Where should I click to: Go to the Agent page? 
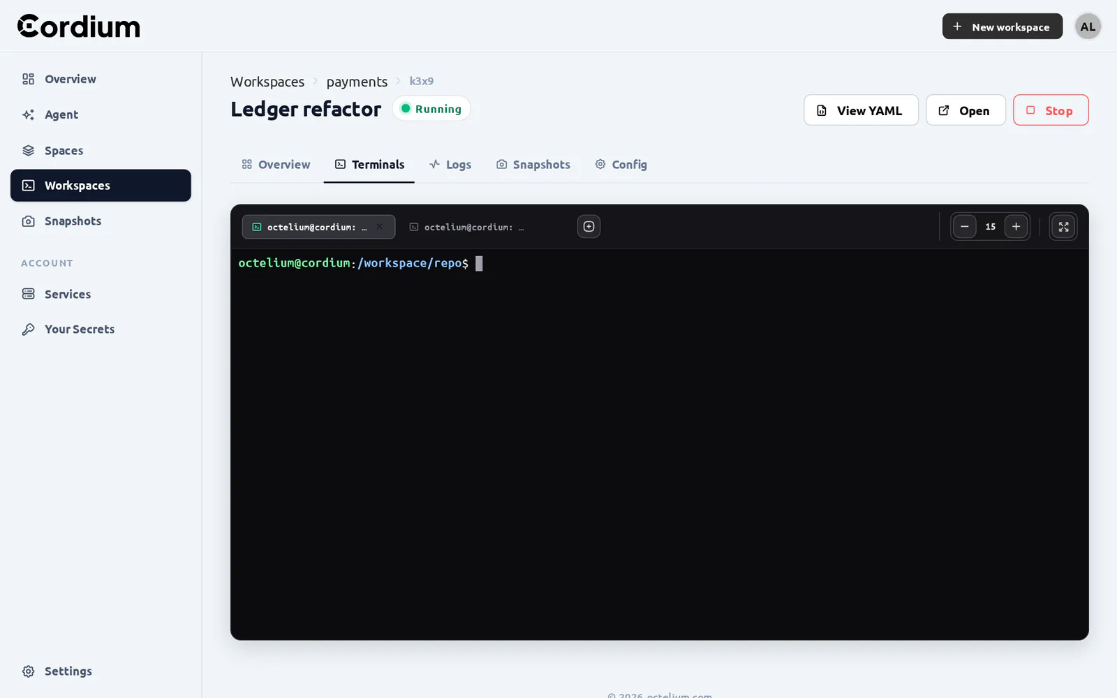coord(101,114)
